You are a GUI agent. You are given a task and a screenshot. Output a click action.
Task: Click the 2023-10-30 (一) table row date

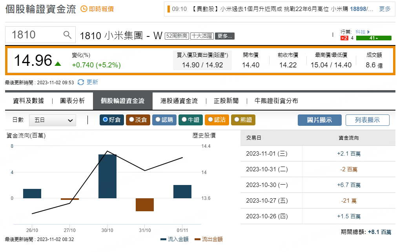point(267,185)
